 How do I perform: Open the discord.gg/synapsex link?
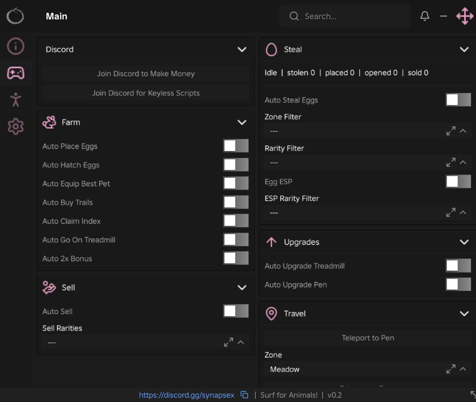(187, 395)
